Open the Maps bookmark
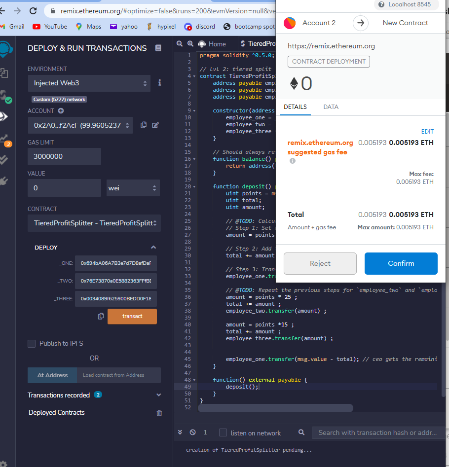This screenshot has width=449, height=467. tap(88, 27)
